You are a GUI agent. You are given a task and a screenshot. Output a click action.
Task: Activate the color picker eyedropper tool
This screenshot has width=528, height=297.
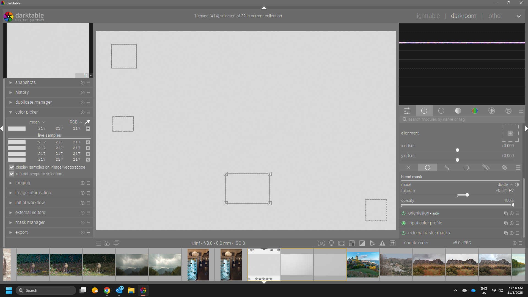87,122
